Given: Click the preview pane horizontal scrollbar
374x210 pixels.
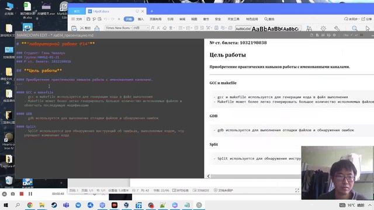Looking at the screenshot, I should point(255,176).
